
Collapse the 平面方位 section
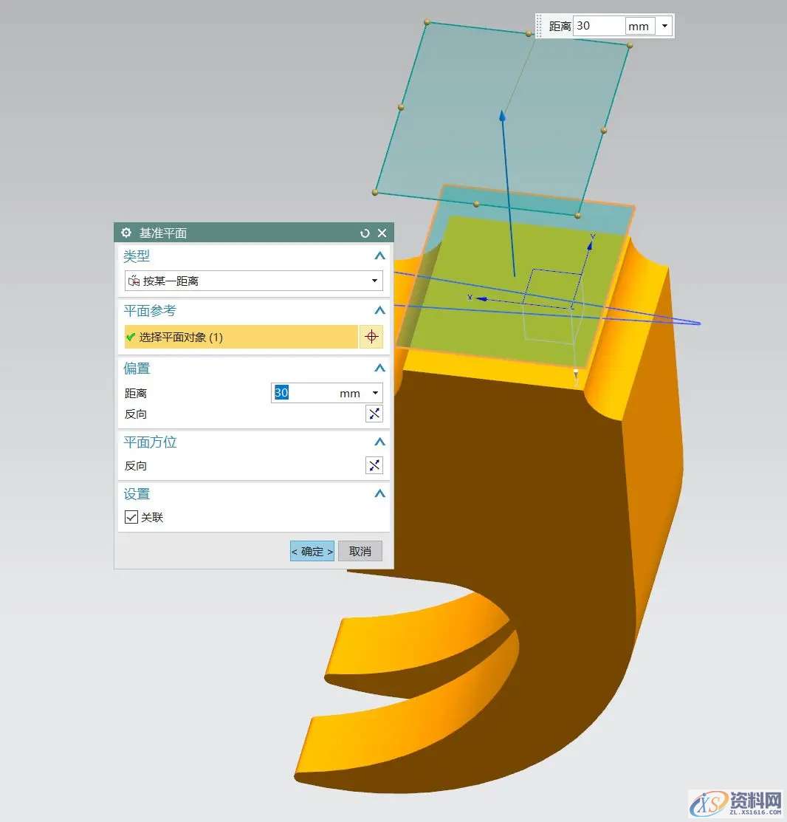[379, 442]
